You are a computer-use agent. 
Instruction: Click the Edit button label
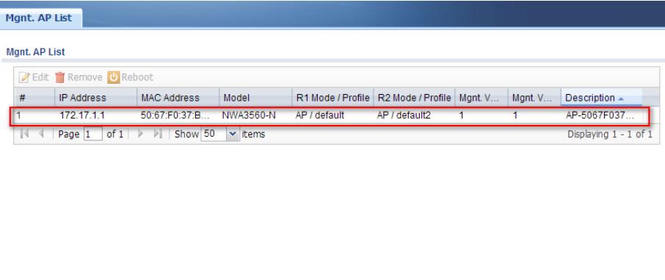(40, 77)
